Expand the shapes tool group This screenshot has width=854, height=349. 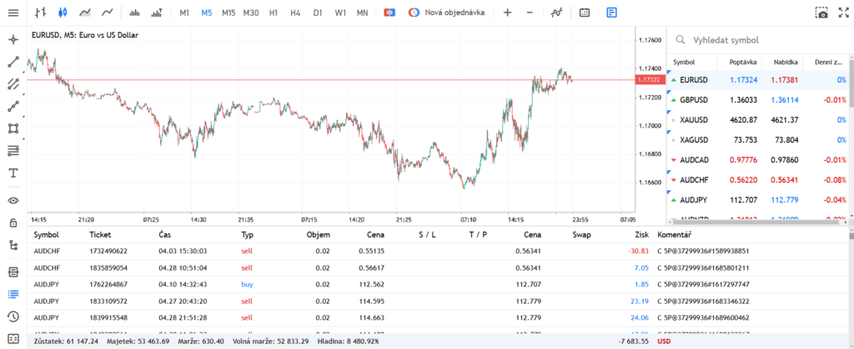click(x=13, y=128)
